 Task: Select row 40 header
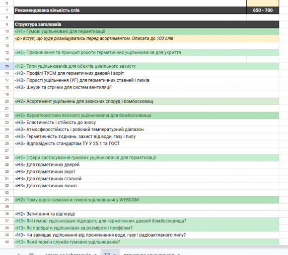click(7, 242)
